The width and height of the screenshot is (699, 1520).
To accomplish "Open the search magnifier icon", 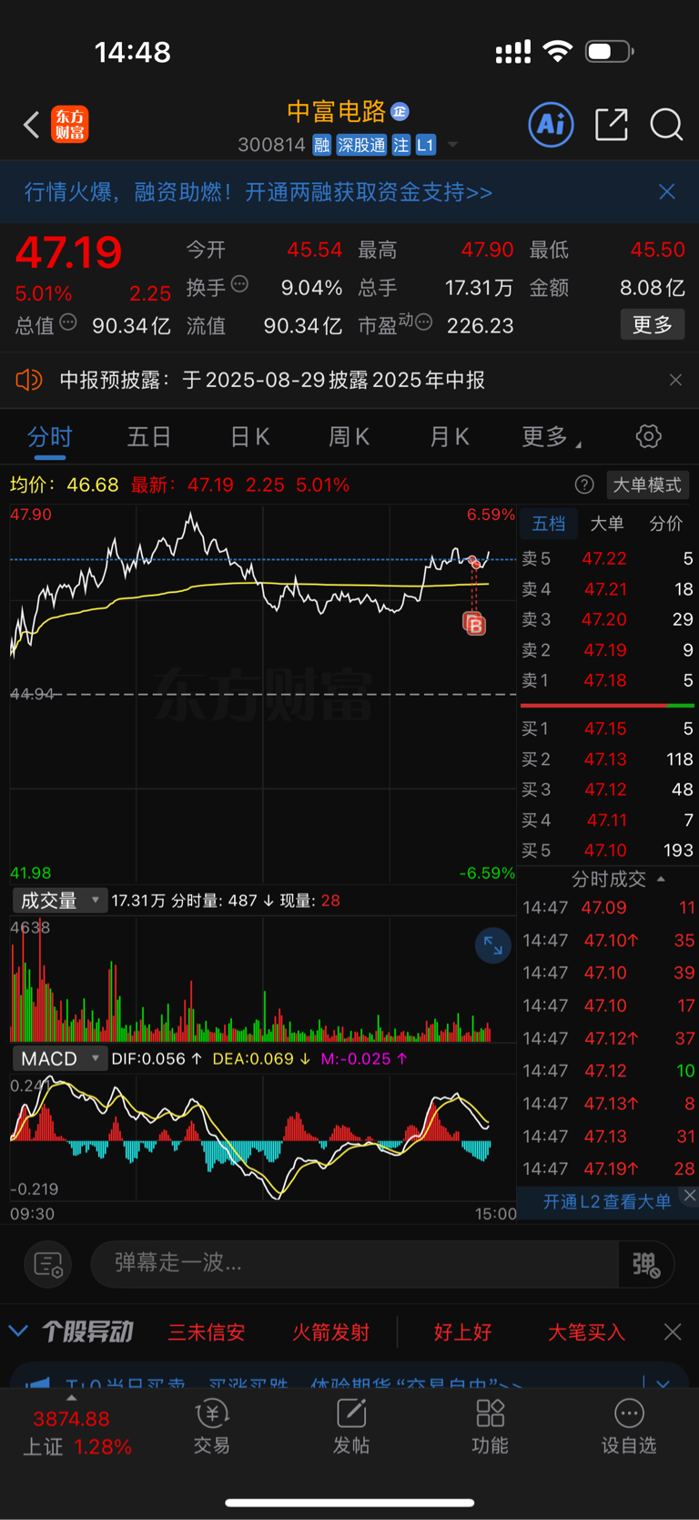I will 666,125.
